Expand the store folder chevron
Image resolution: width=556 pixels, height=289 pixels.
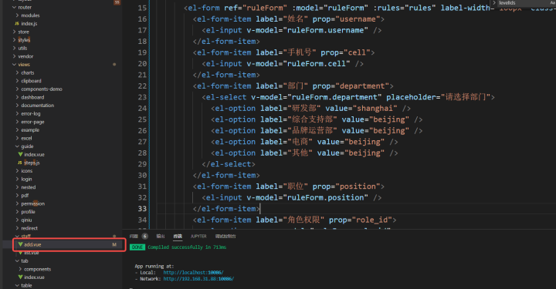click(14, 32)
